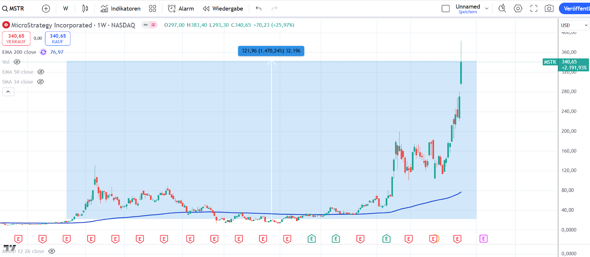Screen dimensions: 590x257
Task: Select the EMA 50 close label
Action: pos(18,72)
